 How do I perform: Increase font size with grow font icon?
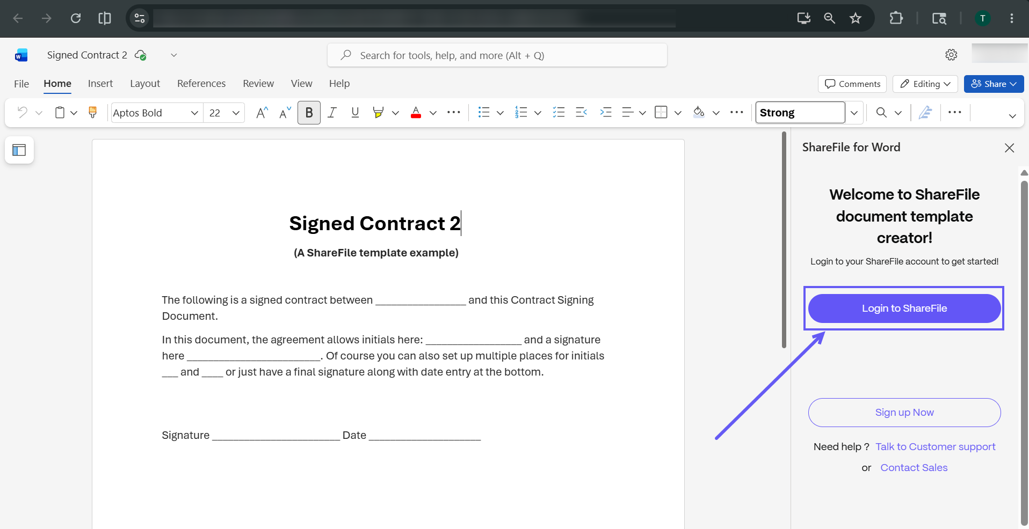tap(262, 113)
